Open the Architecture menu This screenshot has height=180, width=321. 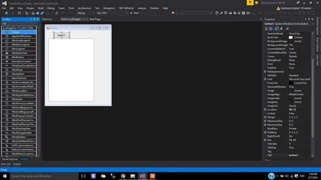(x=85, y=8)
